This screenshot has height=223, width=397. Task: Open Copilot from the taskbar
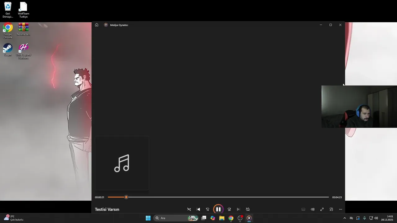point(213,218)
